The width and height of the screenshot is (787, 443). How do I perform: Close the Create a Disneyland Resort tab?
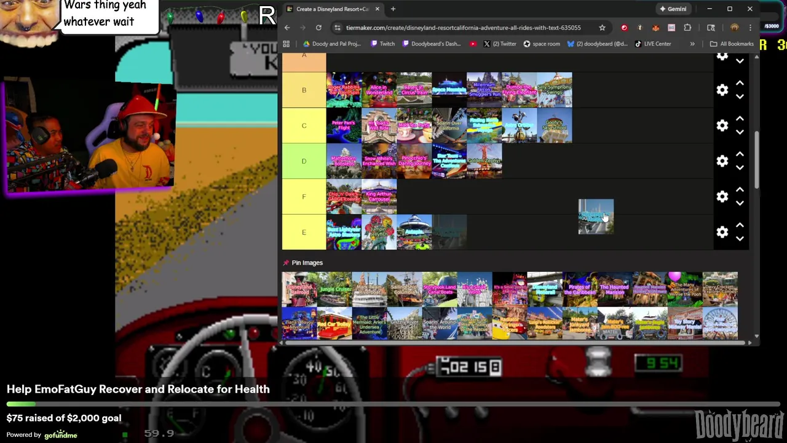377,9
